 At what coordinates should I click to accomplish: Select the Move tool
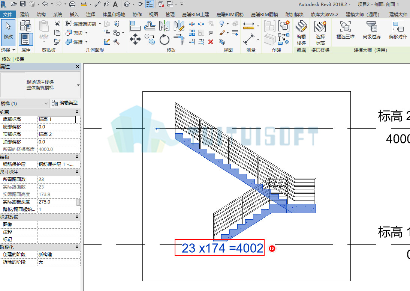135,39
